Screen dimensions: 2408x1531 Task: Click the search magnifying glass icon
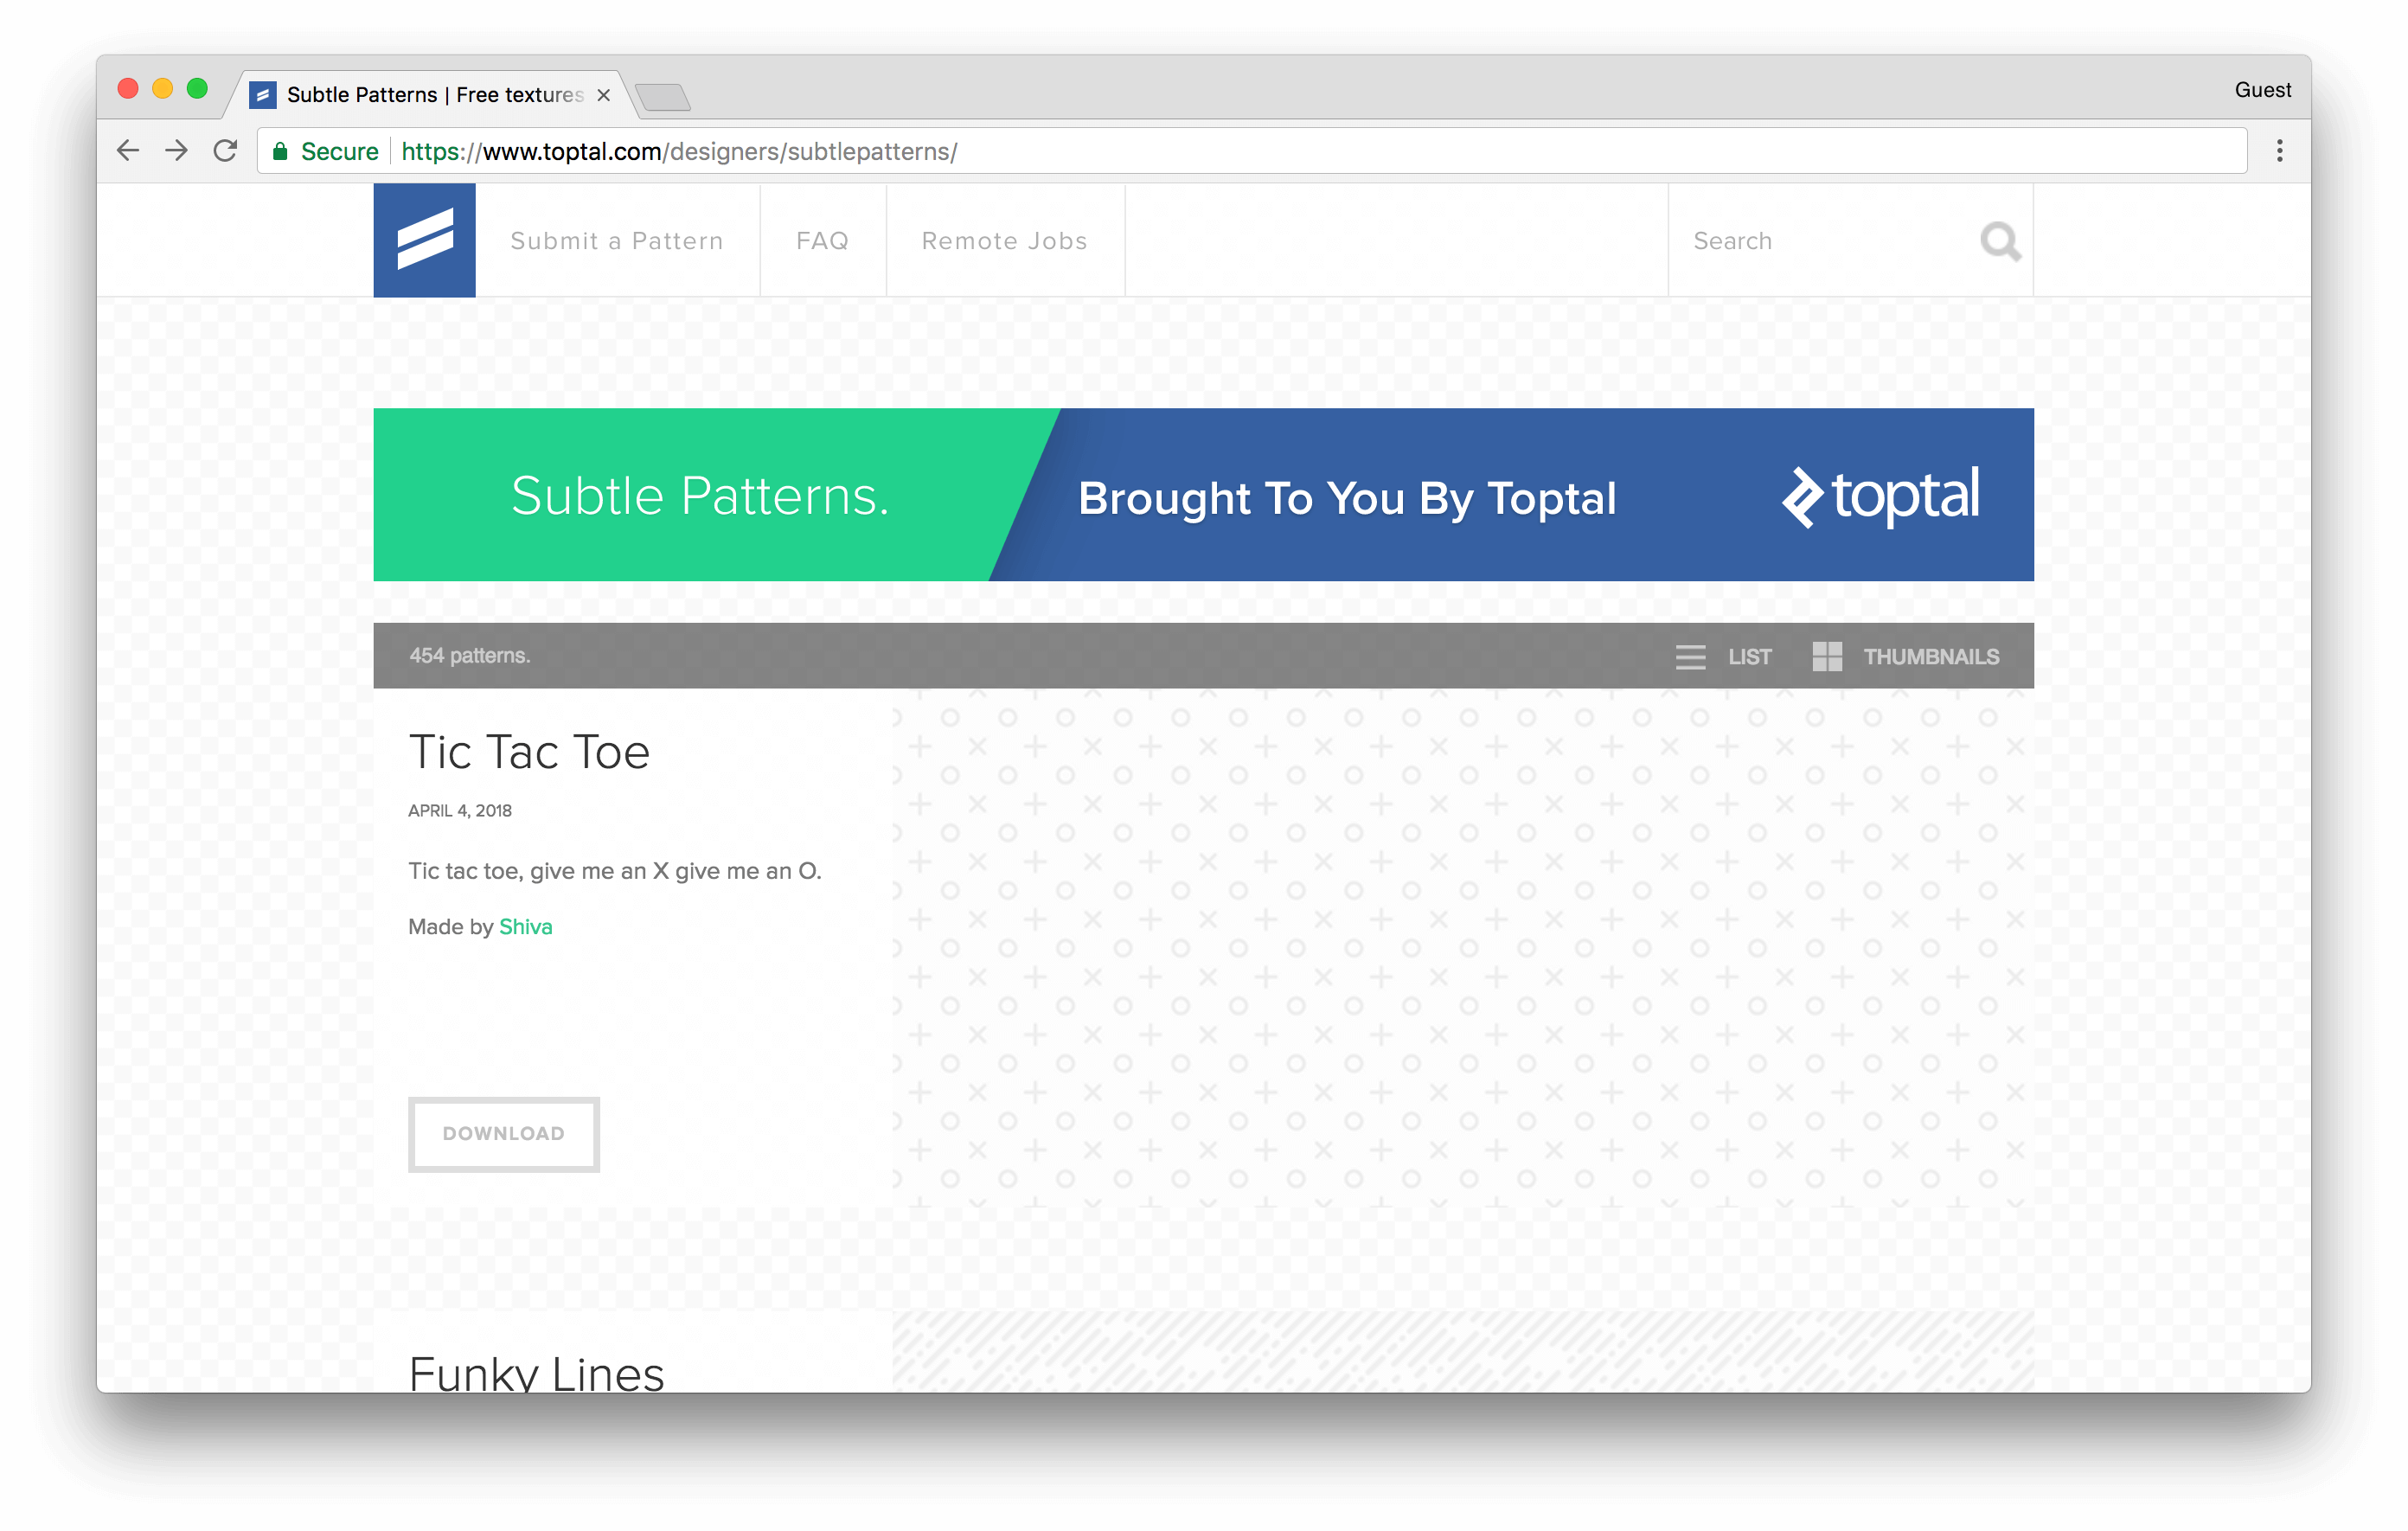coord(1999,241)
